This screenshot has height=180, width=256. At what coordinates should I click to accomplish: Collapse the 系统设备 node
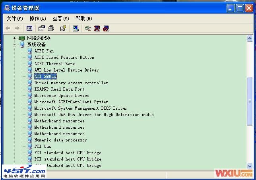tap(14, 45)
